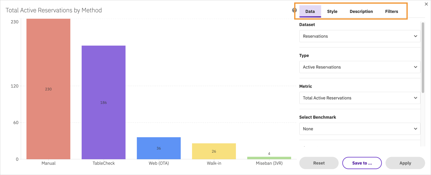Click the blue Web (OTA) bar

pos(159,148)
